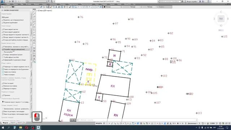This screenshot has height=130, width=231.
Task: Click the Array tool in Modify toolbar
Action: coord(62,7)
